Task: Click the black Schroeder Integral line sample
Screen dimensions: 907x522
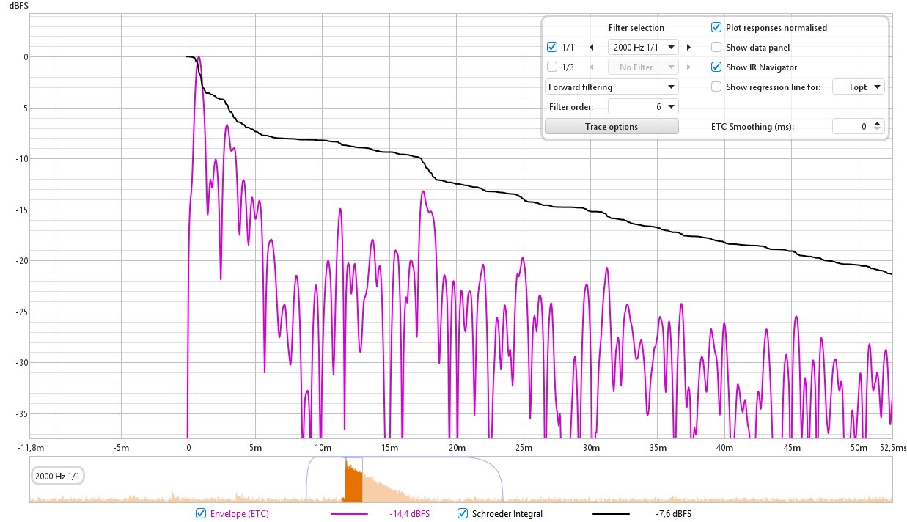Action: coord(612,514)
